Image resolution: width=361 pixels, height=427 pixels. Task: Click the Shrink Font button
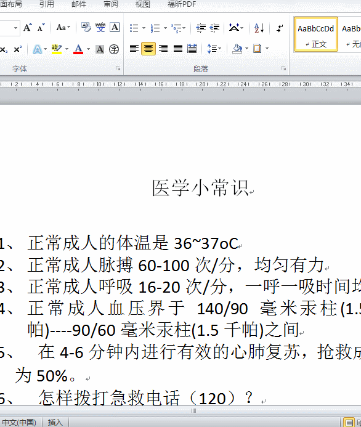click(41, 28)
